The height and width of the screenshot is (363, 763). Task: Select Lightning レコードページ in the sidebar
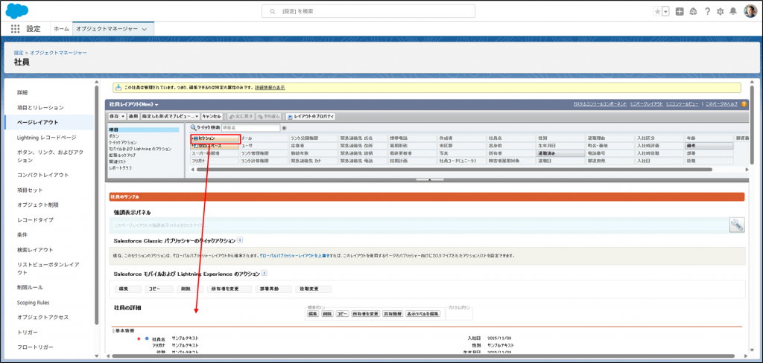(46, 138)
